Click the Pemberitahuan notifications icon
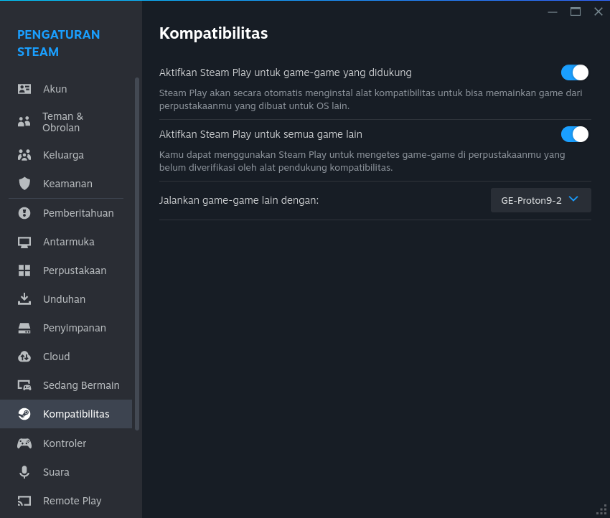 24,213
